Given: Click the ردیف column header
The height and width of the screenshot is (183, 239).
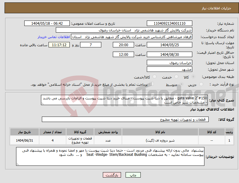Looking at the screenshot, I should pyautogui.click(x=229, y=132).
